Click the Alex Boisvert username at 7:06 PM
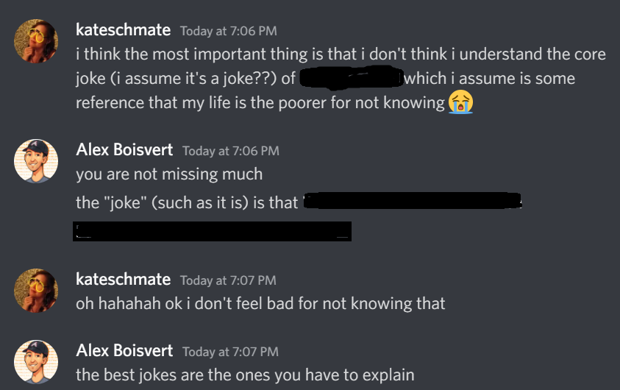Image resolution: width=620 pixels, height=390 pixels. (x=124, y=150)
